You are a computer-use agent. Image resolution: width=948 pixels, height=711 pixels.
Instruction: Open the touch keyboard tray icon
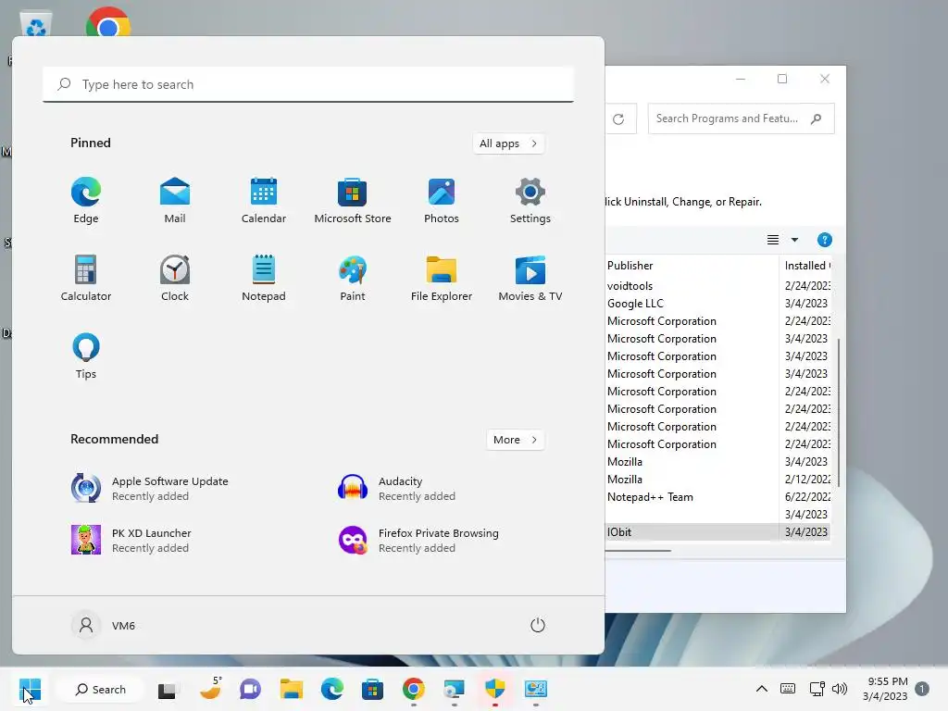(788, 689)
